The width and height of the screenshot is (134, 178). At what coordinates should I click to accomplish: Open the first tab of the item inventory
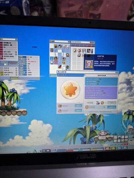click(x=73, y=45)
